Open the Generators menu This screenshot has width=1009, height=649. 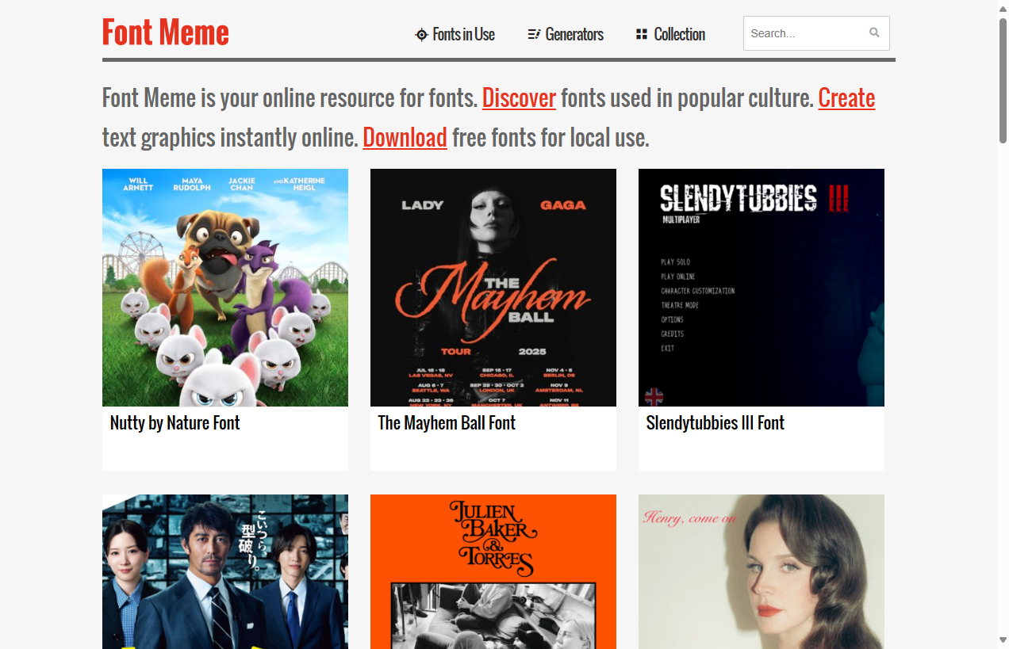[574, 35]
